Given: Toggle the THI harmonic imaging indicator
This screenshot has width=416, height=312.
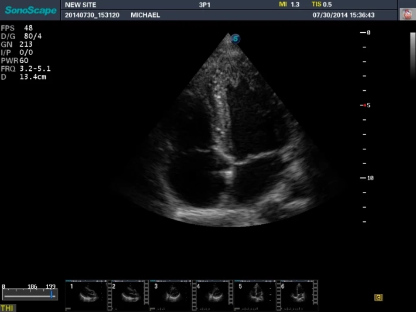Looking at the screenshot, I should [x=8, y=307].
